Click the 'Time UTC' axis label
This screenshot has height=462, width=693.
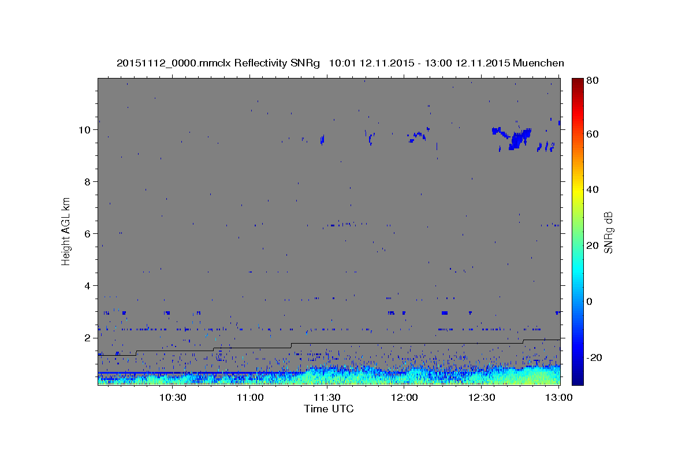coord(329,409)
